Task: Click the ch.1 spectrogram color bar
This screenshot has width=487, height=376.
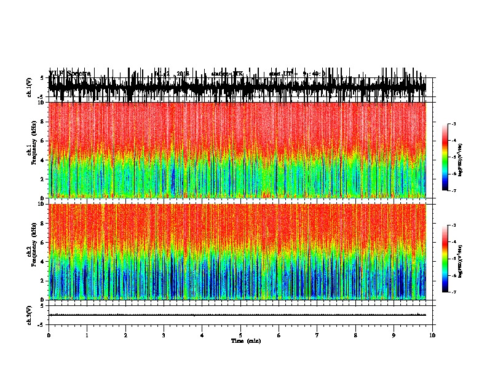Action: tap(445, 157)
